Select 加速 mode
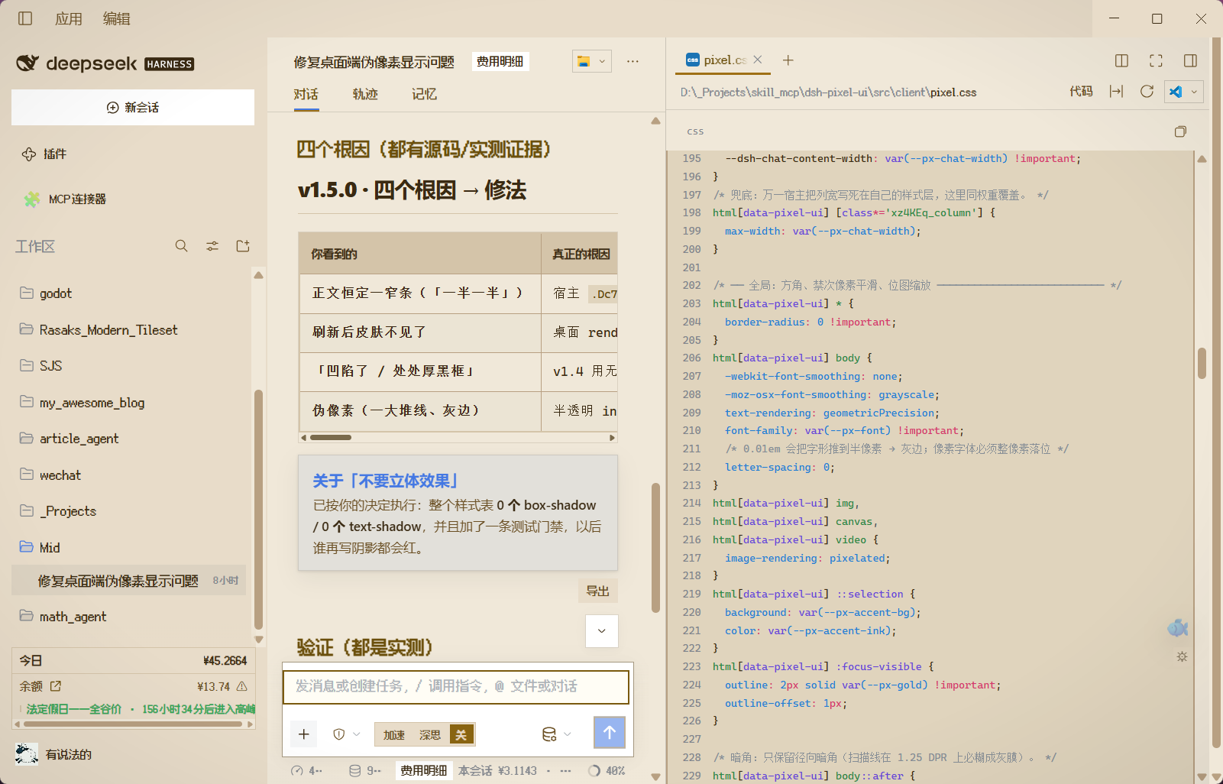1223x784 pixels. (394, 735)
